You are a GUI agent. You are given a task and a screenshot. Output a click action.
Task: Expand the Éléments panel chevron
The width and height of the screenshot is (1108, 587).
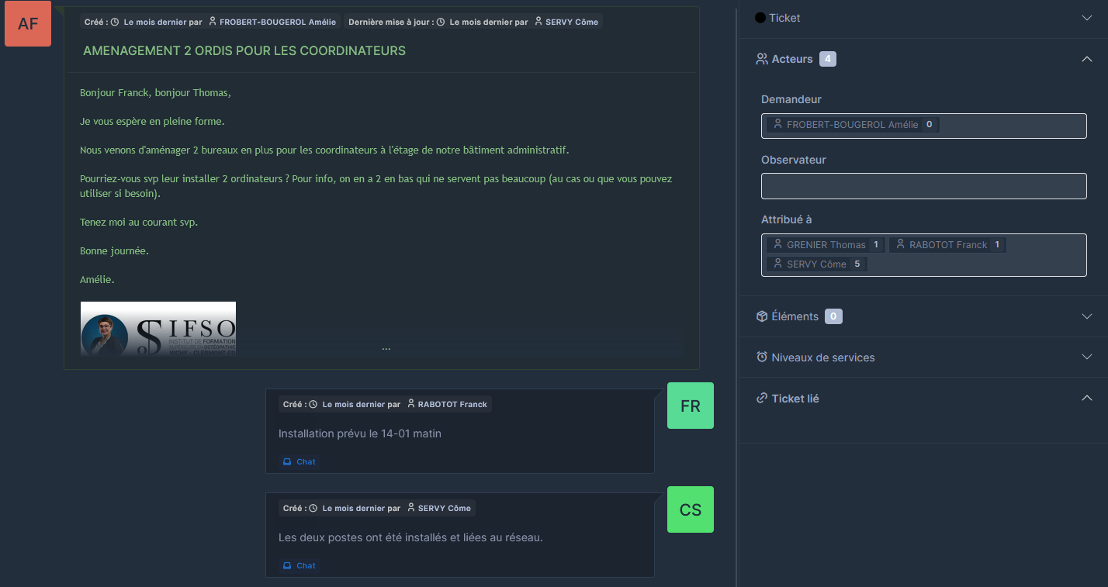pyautogui.click(x=1086, y=316)
